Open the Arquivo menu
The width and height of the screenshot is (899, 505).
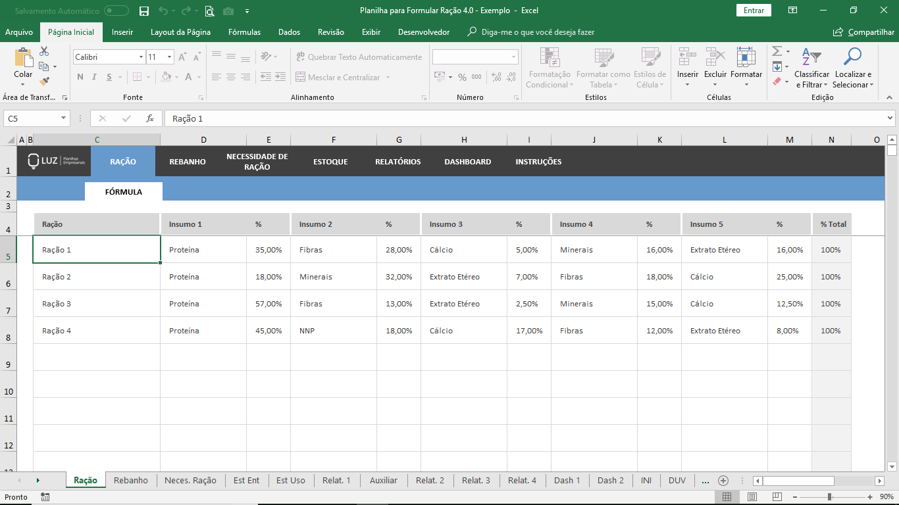[19, 32]
